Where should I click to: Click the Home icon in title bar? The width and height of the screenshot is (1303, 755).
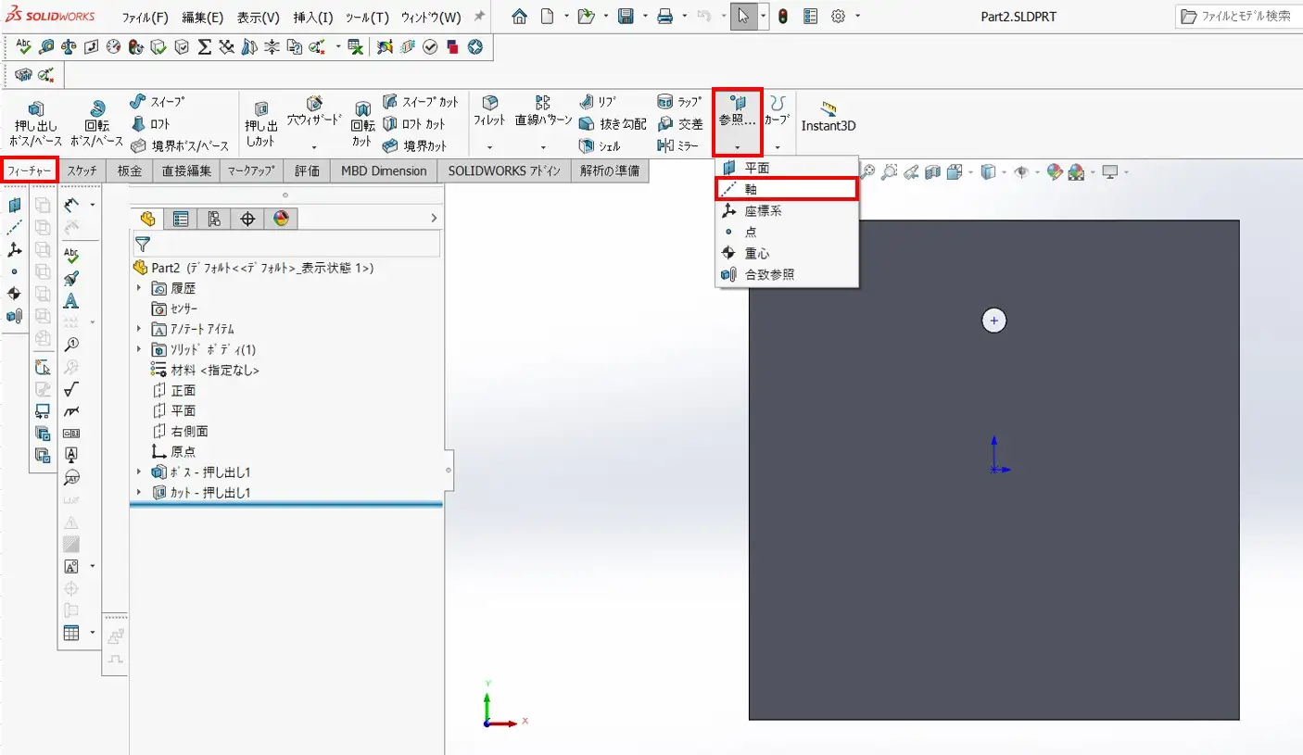(520, 17)
